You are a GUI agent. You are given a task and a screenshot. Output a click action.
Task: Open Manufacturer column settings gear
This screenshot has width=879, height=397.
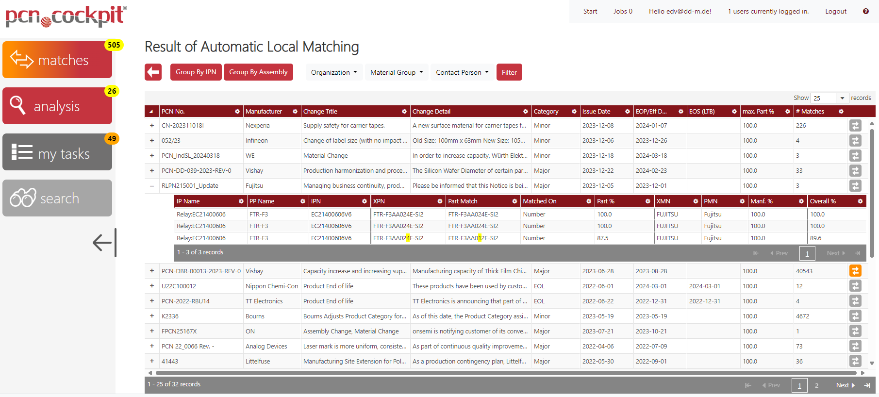(295, 112)
